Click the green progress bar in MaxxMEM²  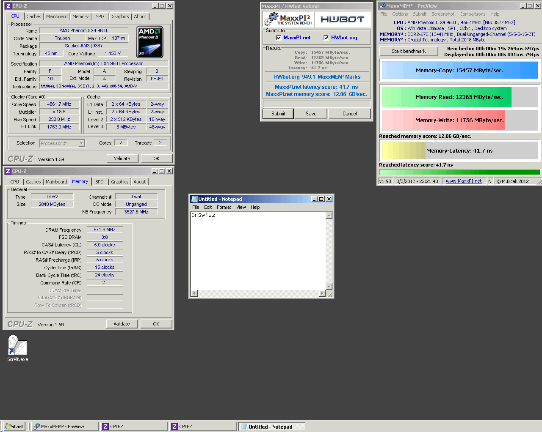point(460,172)
